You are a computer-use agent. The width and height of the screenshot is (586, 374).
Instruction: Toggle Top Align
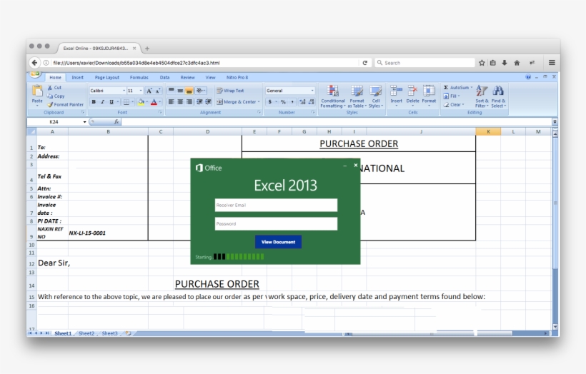[172, 91]
